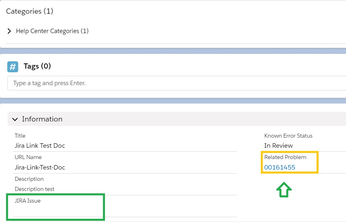Collapse the Information section chevron
Image resolution: width=346 pixels, height=222 pixels.
(15, 119)
